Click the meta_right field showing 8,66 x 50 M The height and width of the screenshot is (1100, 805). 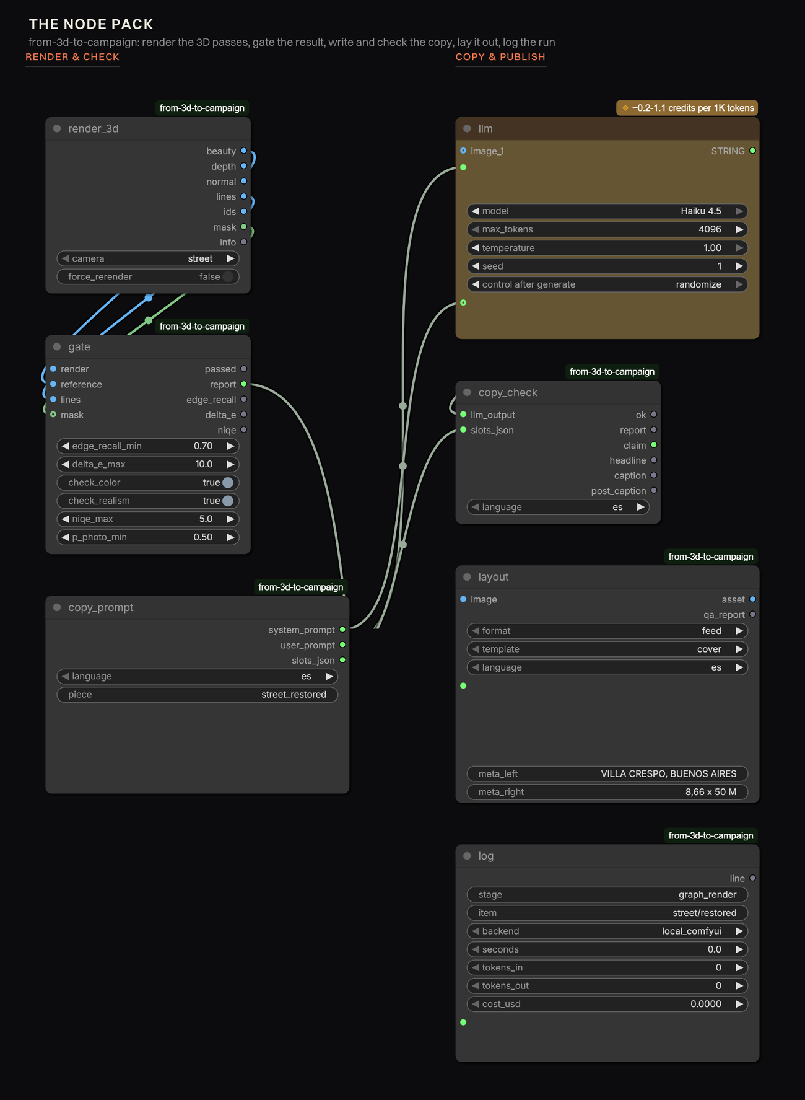607,791
